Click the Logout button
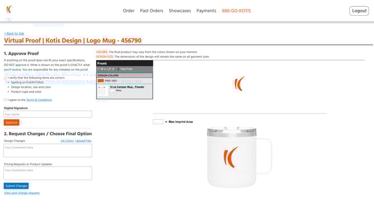The width and height of the screenshot is (374, 210). click(x=359, y=11)
